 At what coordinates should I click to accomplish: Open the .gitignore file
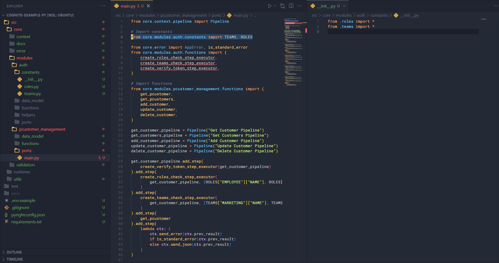point(20,208)
